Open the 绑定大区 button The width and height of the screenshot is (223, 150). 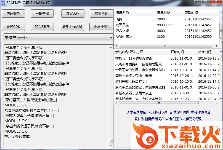[73, 14]
